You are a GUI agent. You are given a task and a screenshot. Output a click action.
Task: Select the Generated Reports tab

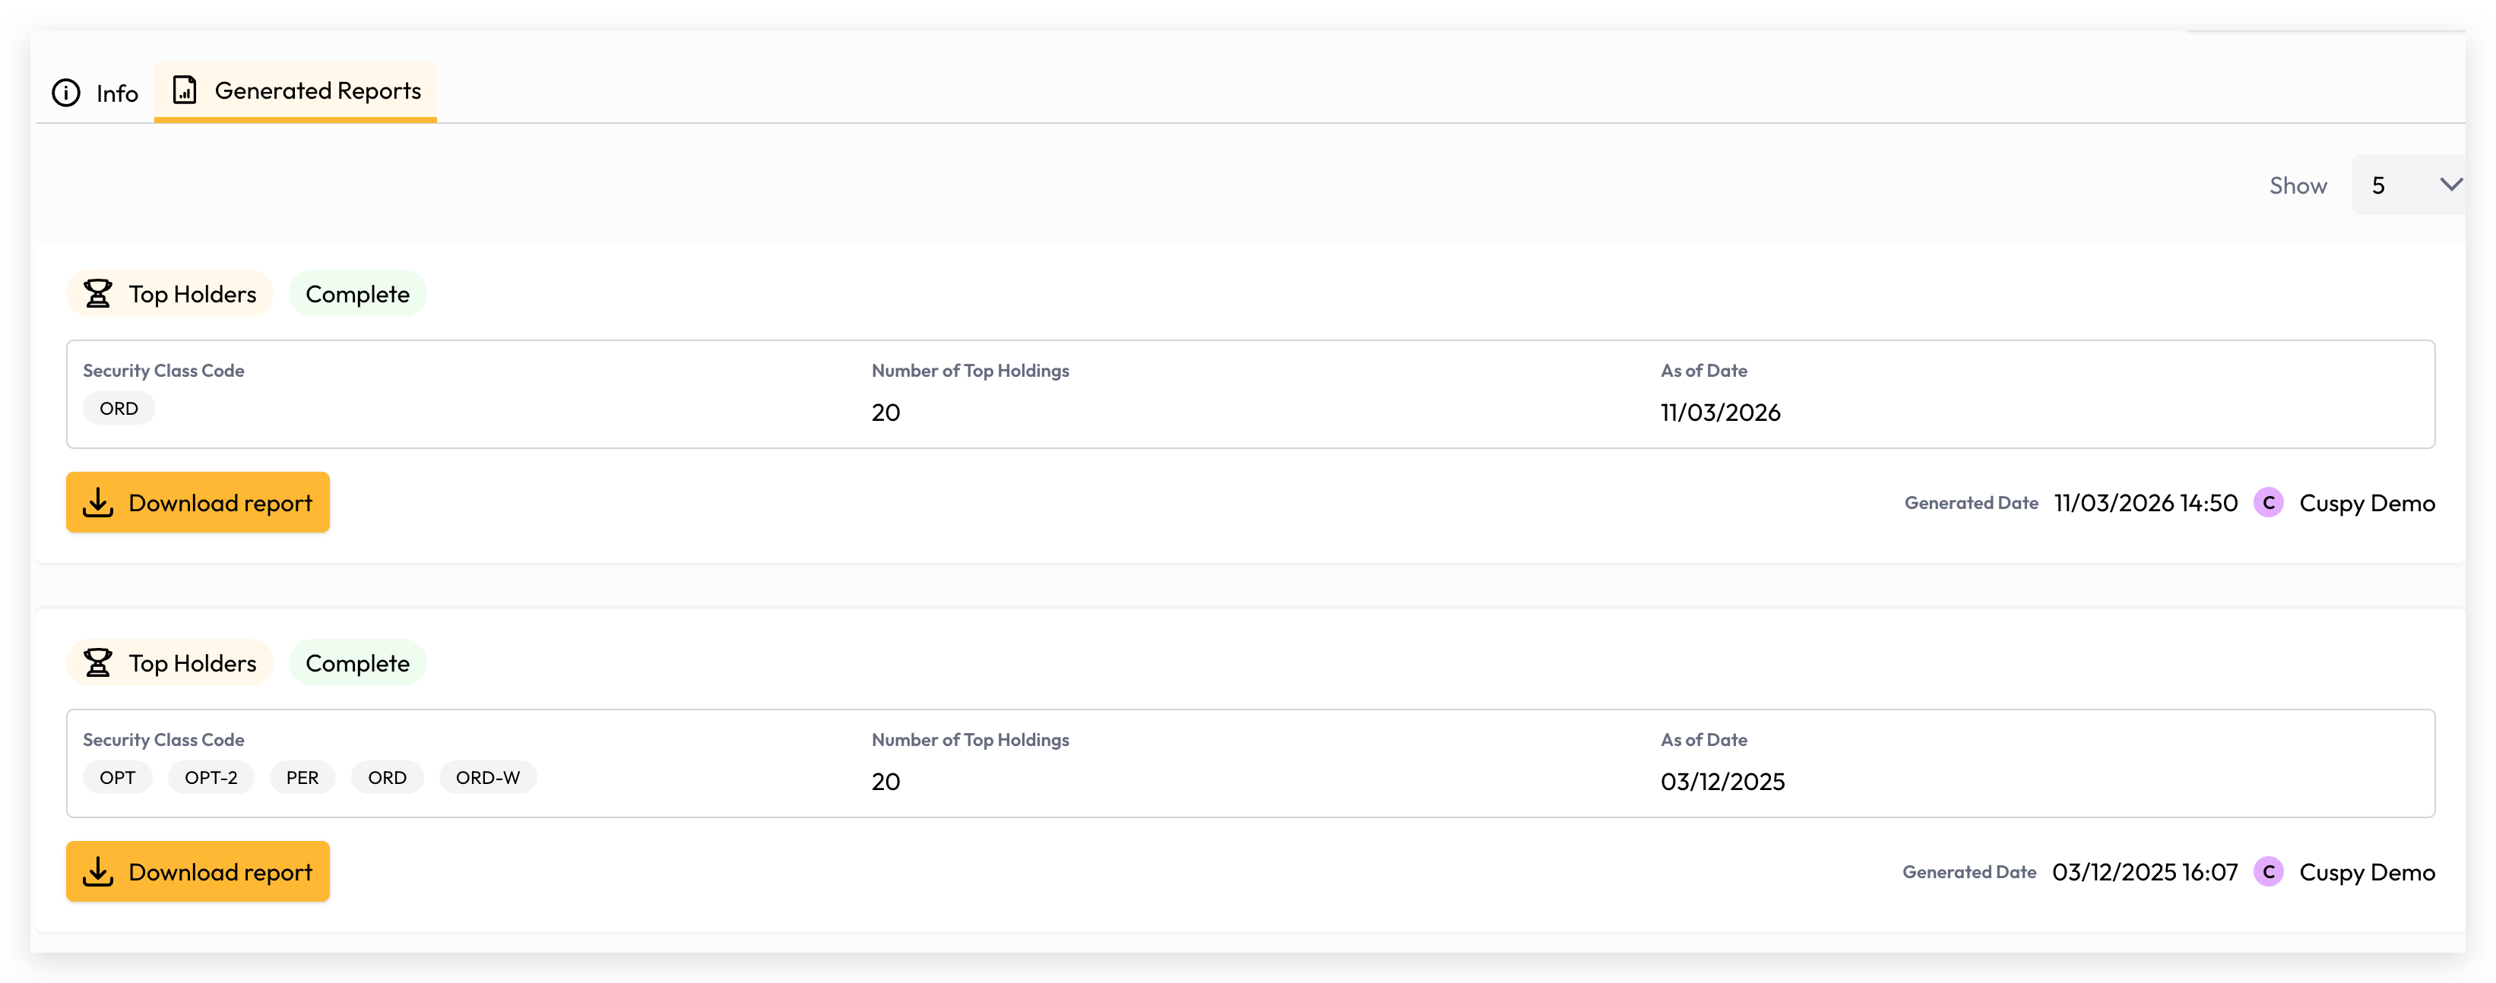pos(296,91)
